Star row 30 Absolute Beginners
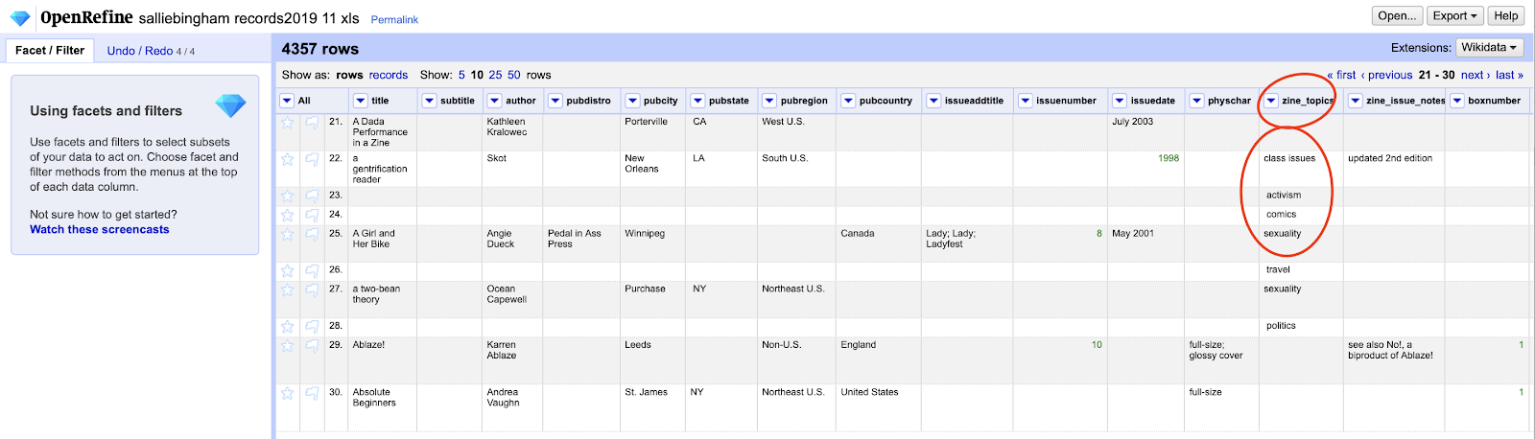The image size is (1535, 439). [287, 393]
